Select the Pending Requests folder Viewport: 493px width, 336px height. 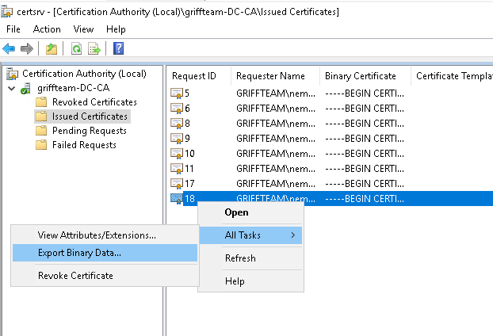89,131
